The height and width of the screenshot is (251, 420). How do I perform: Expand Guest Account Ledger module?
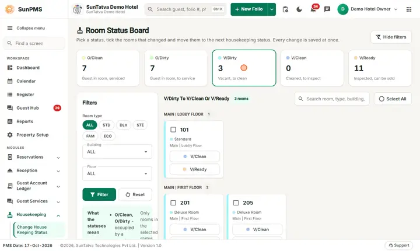[34, 186]
